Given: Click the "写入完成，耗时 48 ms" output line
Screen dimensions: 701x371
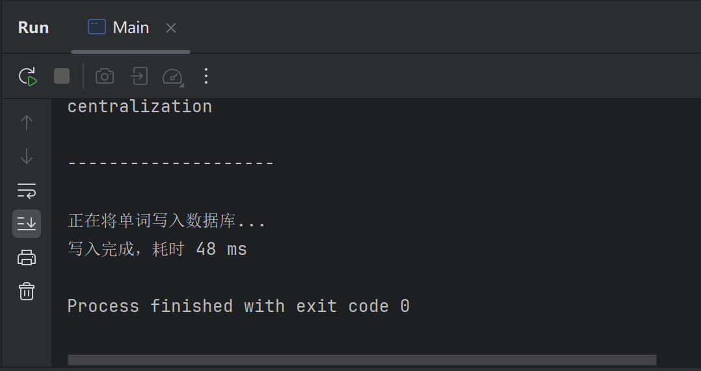Looking at the screenshot, I should tap(157, 249).
